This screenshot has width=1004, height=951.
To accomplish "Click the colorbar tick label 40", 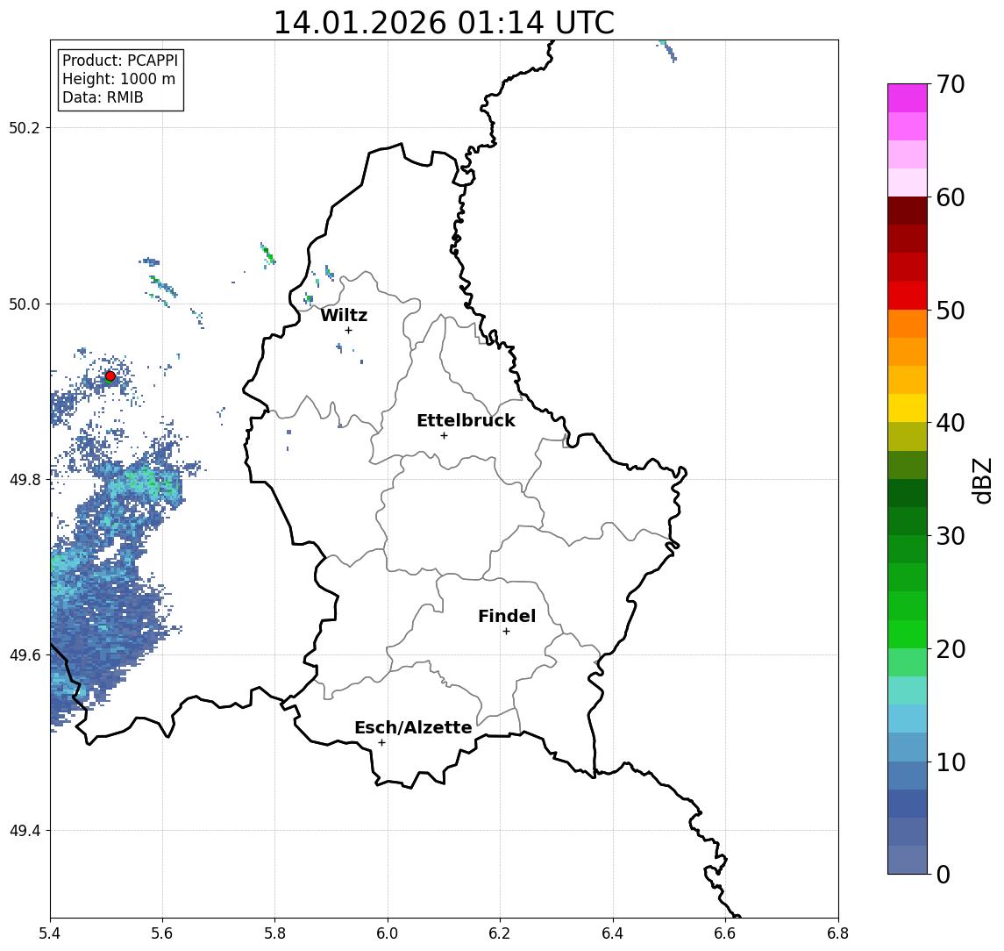I will (x=951, y=423).
